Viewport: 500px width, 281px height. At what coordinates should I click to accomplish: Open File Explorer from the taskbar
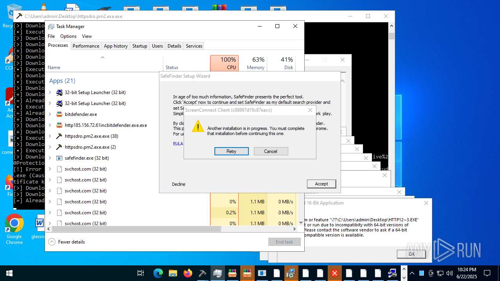point(173,273)
